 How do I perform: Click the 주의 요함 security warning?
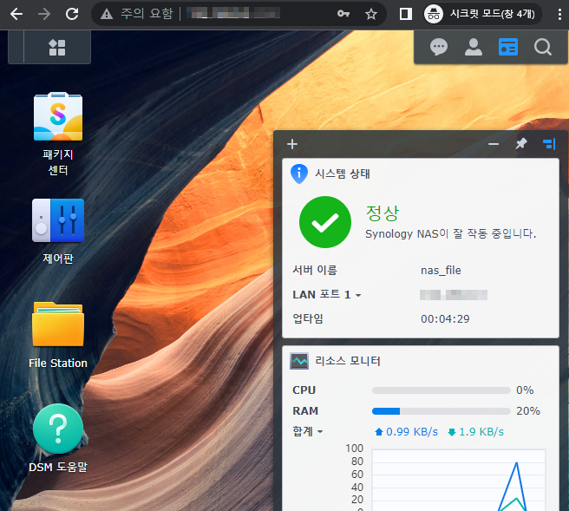tap(137, 14)
